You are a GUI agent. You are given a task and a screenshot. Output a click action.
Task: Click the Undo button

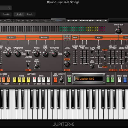(x=19, y=14)
